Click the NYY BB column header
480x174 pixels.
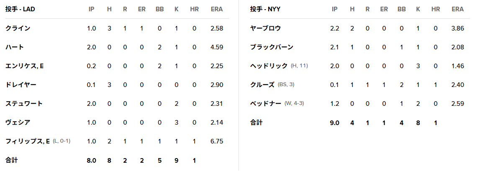pyautogui.click(x=402, y=9)
